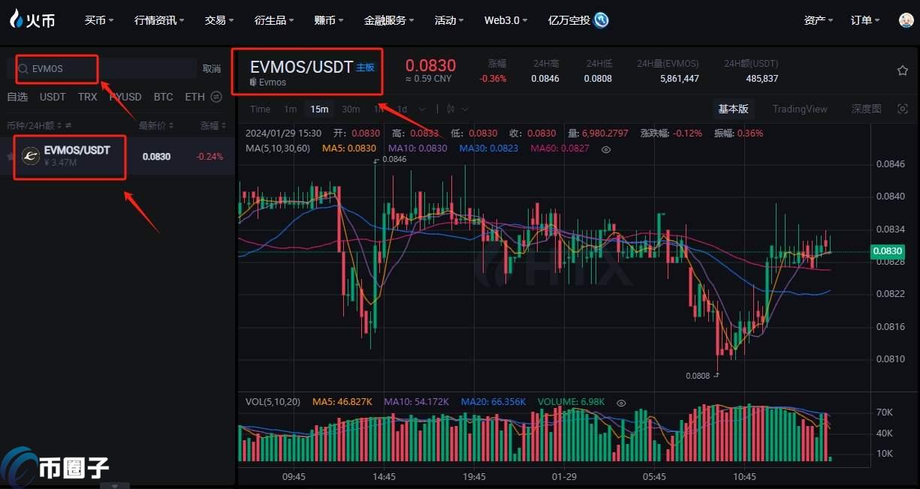Screen dimensions: 920x489
Task: Open the 深度图 depth chart
Action: click(866, 109)
